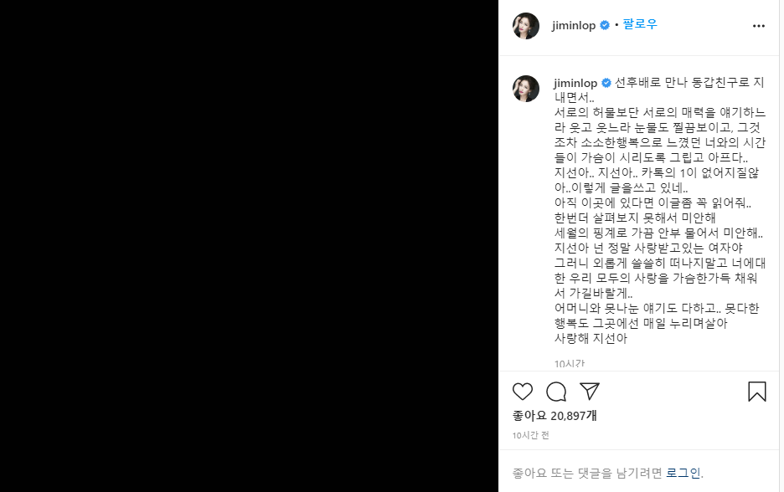Click the 10시간 전 timestamp under the likes
784x492 pixels.
[x=530, y=436]
